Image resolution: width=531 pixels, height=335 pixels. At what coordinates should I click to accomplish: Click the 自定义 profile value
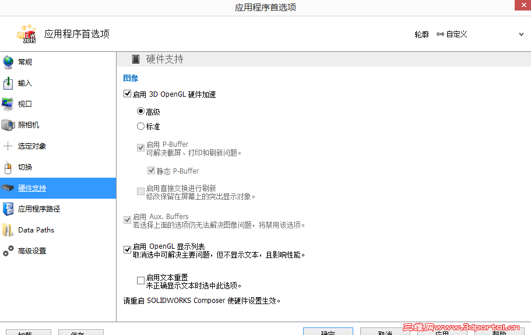click(456, 34)
